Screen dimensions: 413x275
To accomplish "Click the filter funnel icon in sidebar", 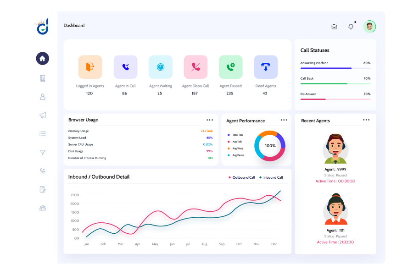I will pos(43,152).
